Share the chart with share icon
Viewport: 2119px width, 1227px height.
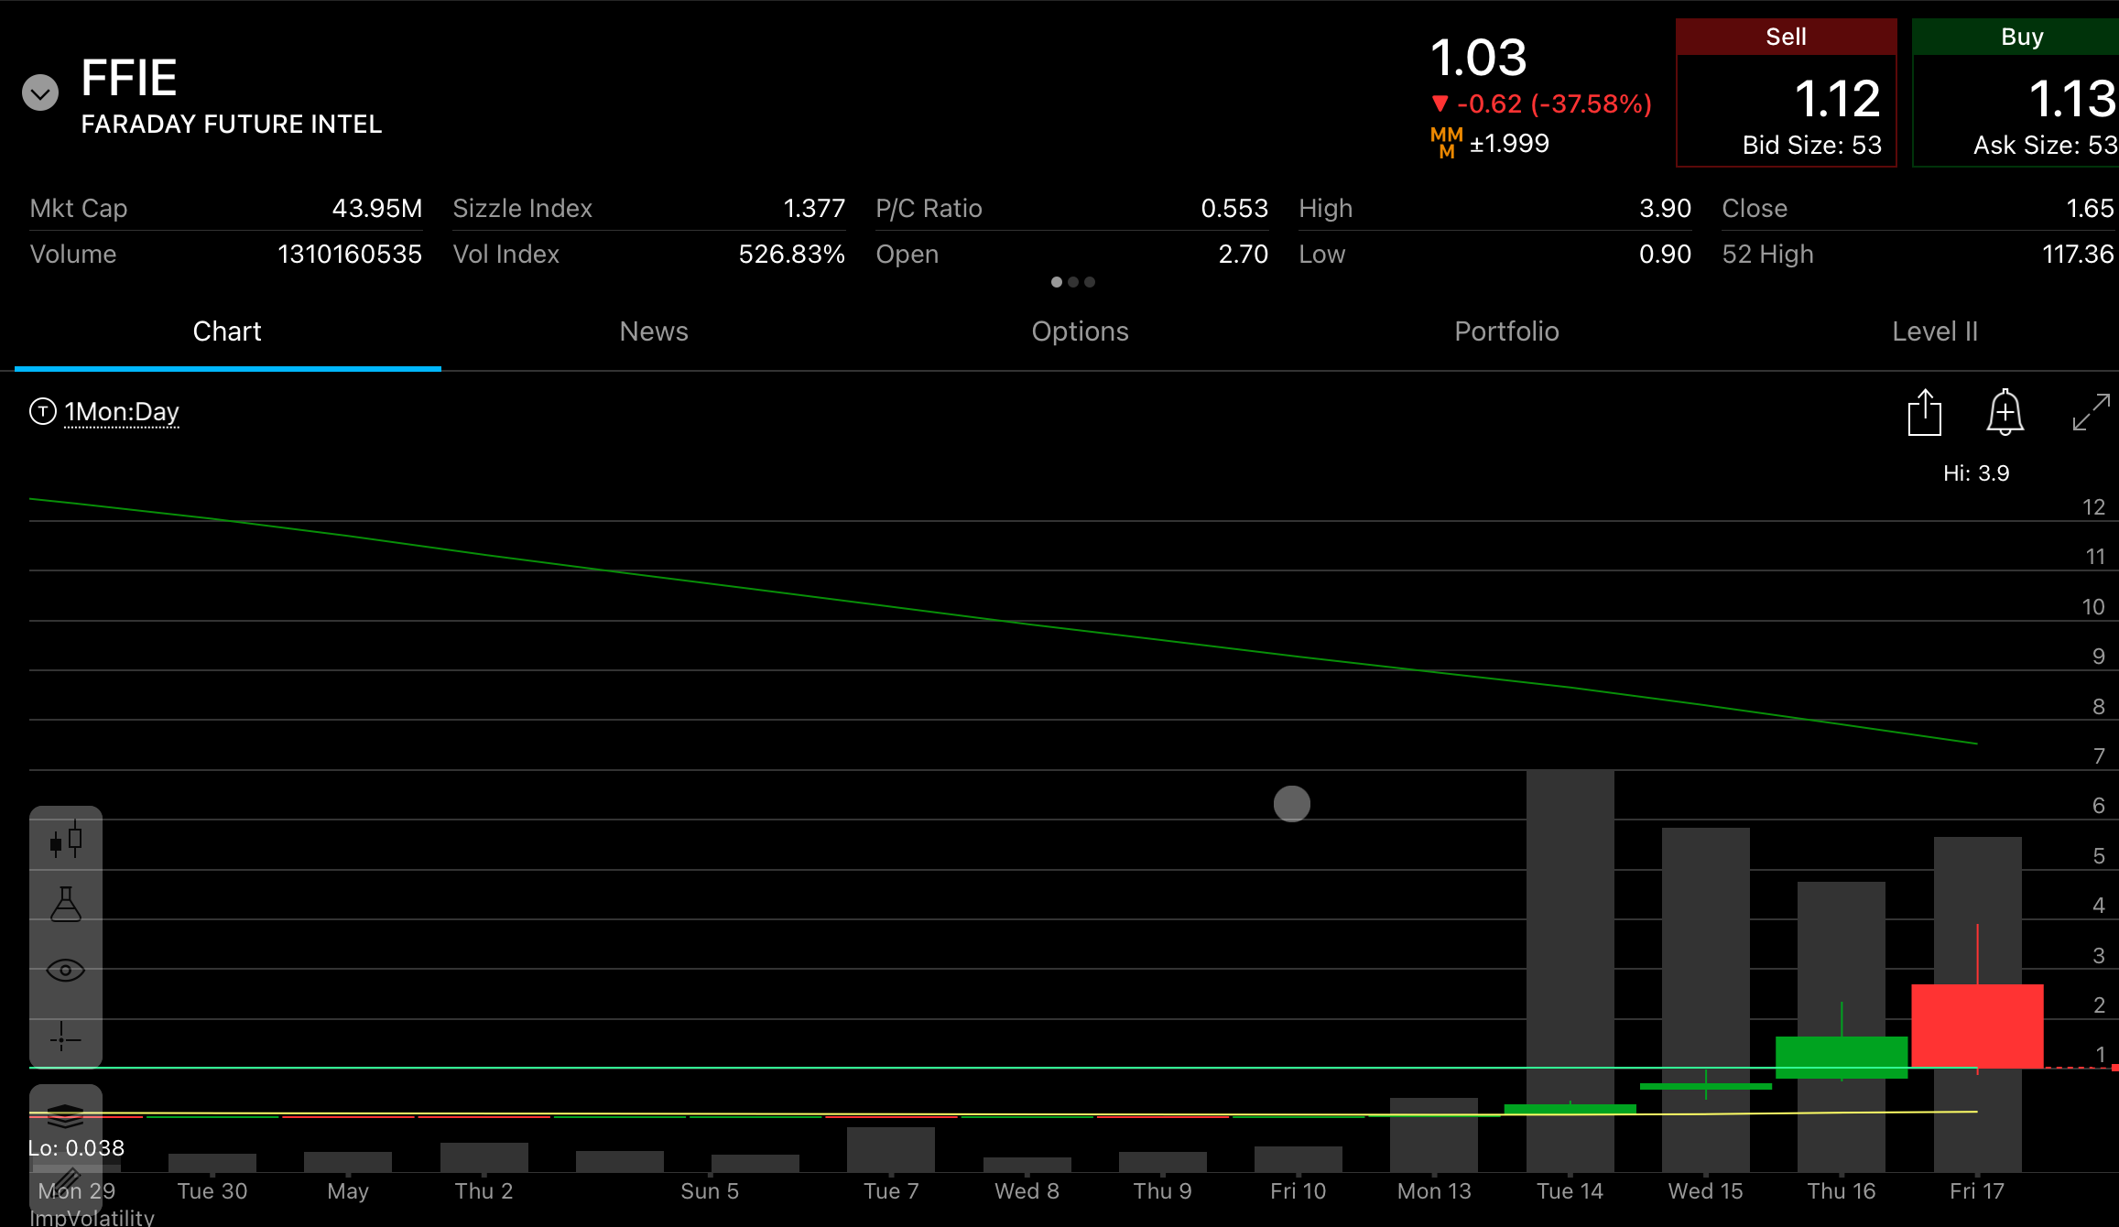click(1925, 412)
